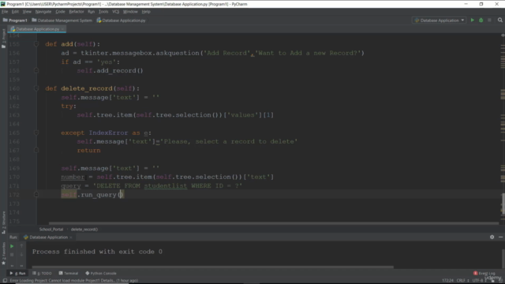The height and width of the screenshot is (284, 505).
Task: Click Program1 breadcrumb in navigation bar
Action: [15, 21]
